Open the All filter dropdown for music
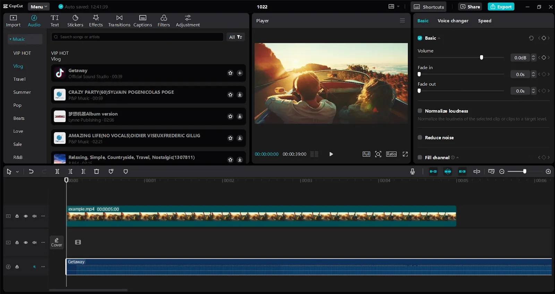Viewport: 555px width, 294px height. [x=236, y=37]
